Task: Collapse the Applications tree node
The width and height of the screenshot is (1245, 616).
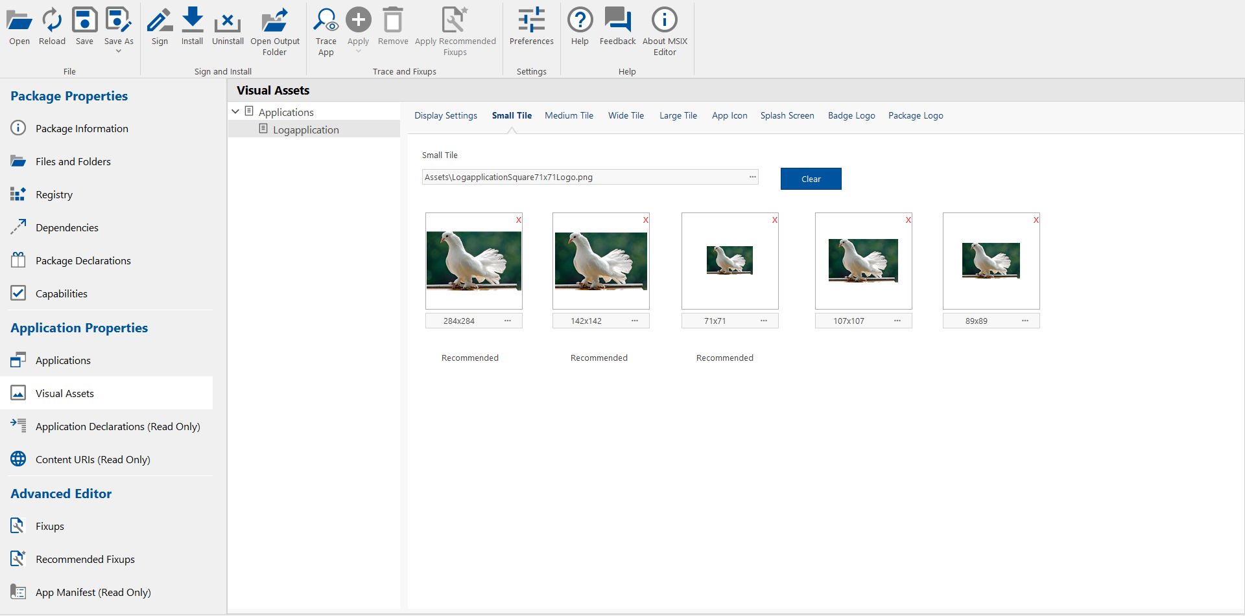Action: 236,112
